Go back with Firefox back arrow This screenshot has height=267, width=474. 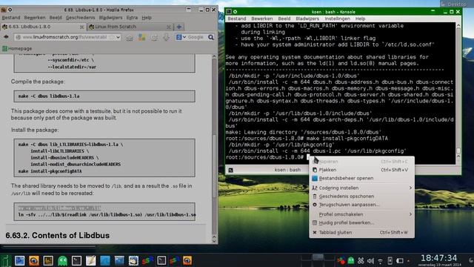click(x=6, y=37)
